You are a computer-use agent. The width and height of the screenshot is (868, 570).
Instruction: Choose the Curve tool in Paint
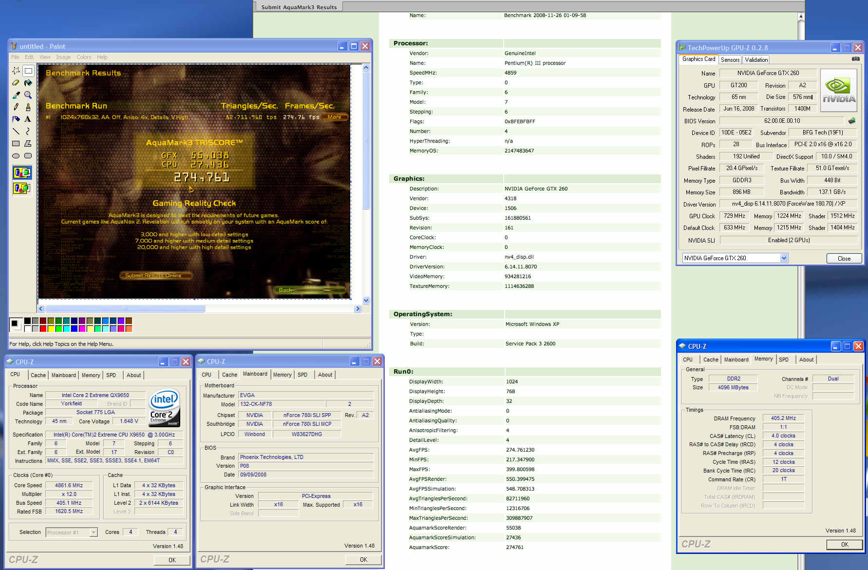pos(28,131)
